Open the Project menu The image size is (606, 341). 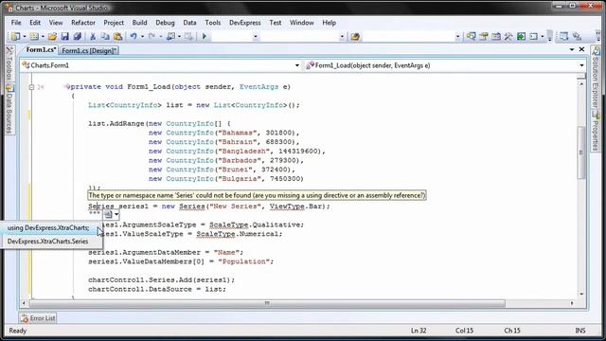point(114,23)
